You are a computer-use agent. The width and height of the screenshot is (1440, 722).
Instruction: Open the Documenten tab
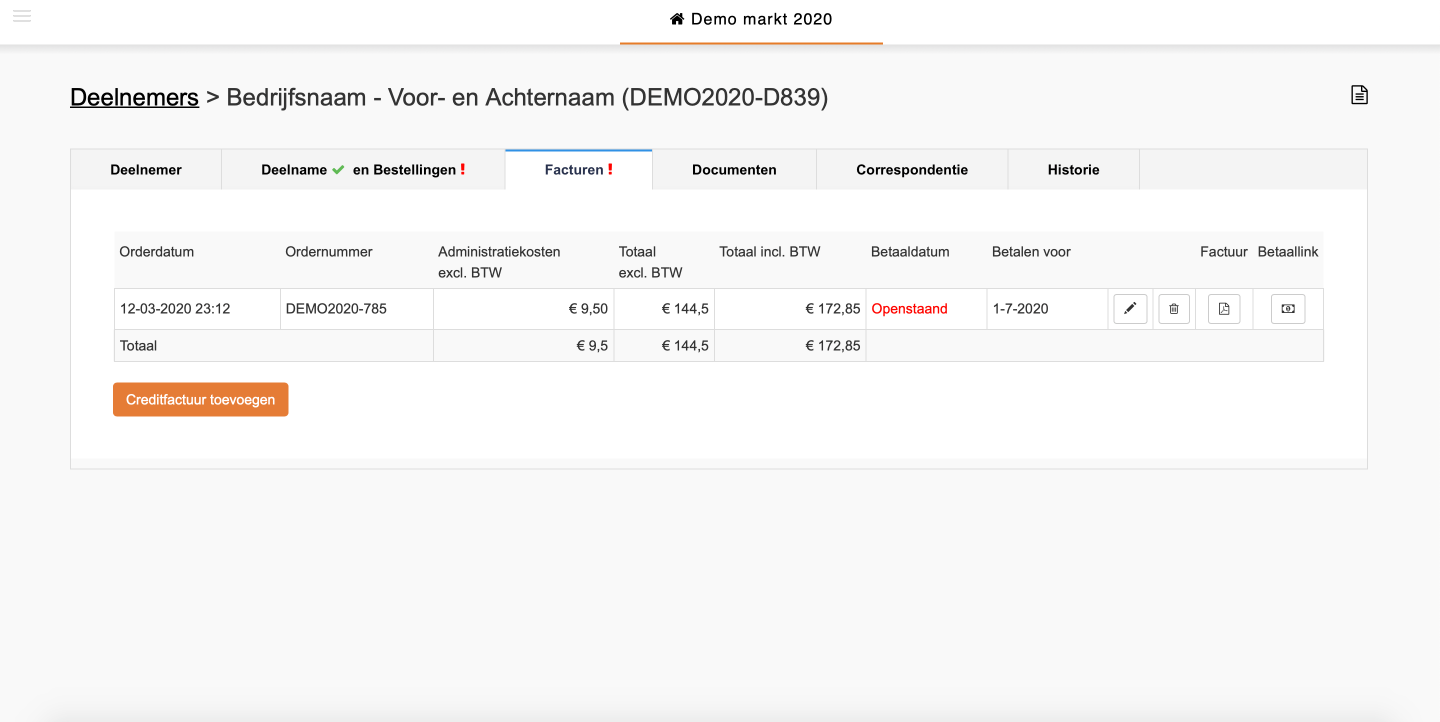pyautogui.click(x=734, y=170)
